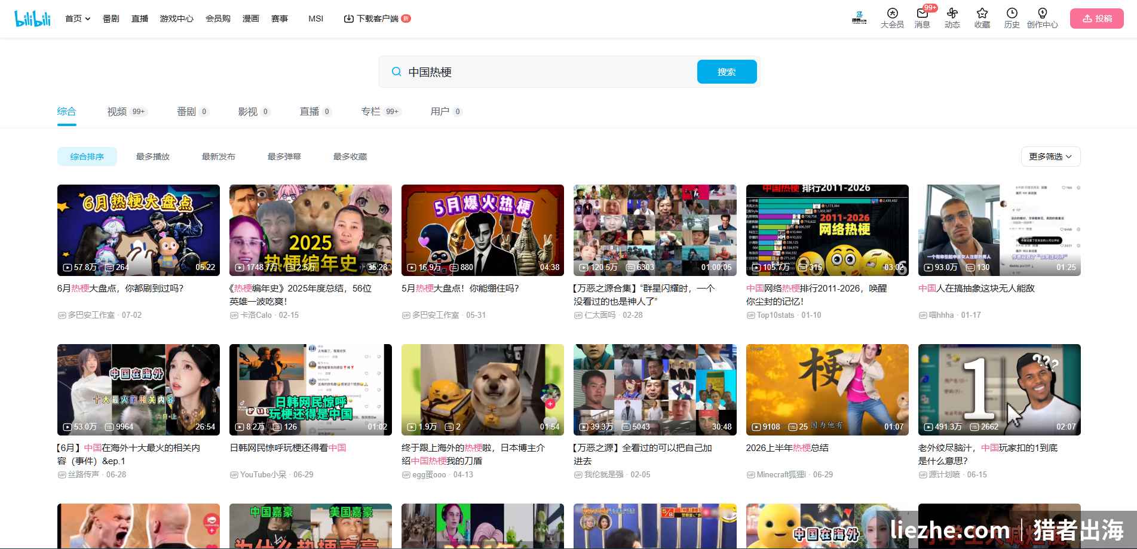
Task: Switch to the 影视 results tab
Action: 254,112
